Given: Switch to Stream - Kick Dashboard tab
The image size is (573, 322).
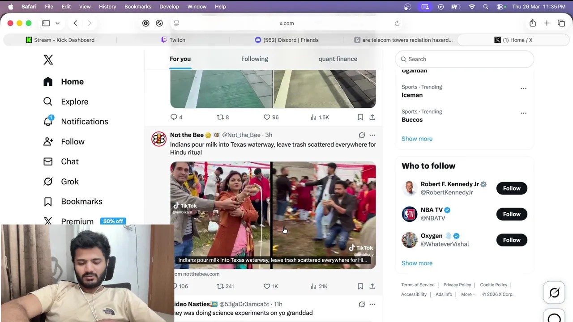Looking at the screenshot, I should point(60,40).
